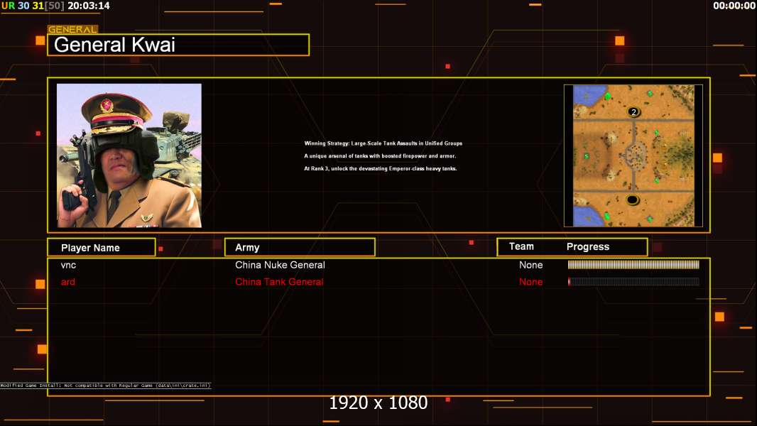
Task: Click the General Kwai portrait image
Action: 129,155
